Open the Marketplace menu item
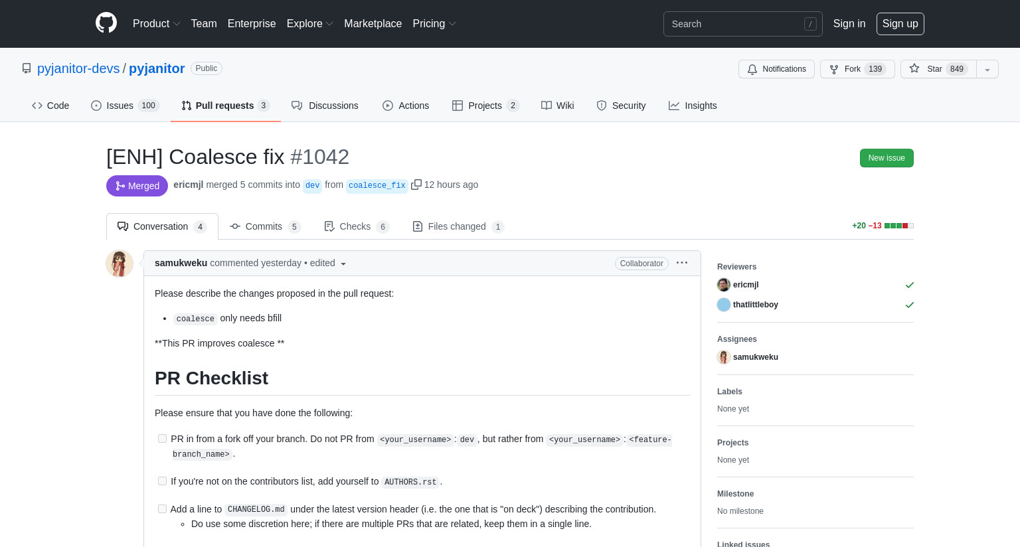The width and height of the screenshot is (1020, 547). [x=373, y=24]
